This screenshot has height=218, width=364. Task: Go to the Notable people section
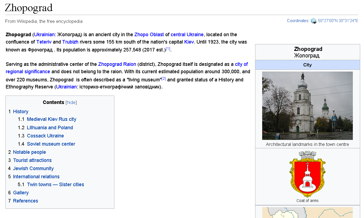29,152
